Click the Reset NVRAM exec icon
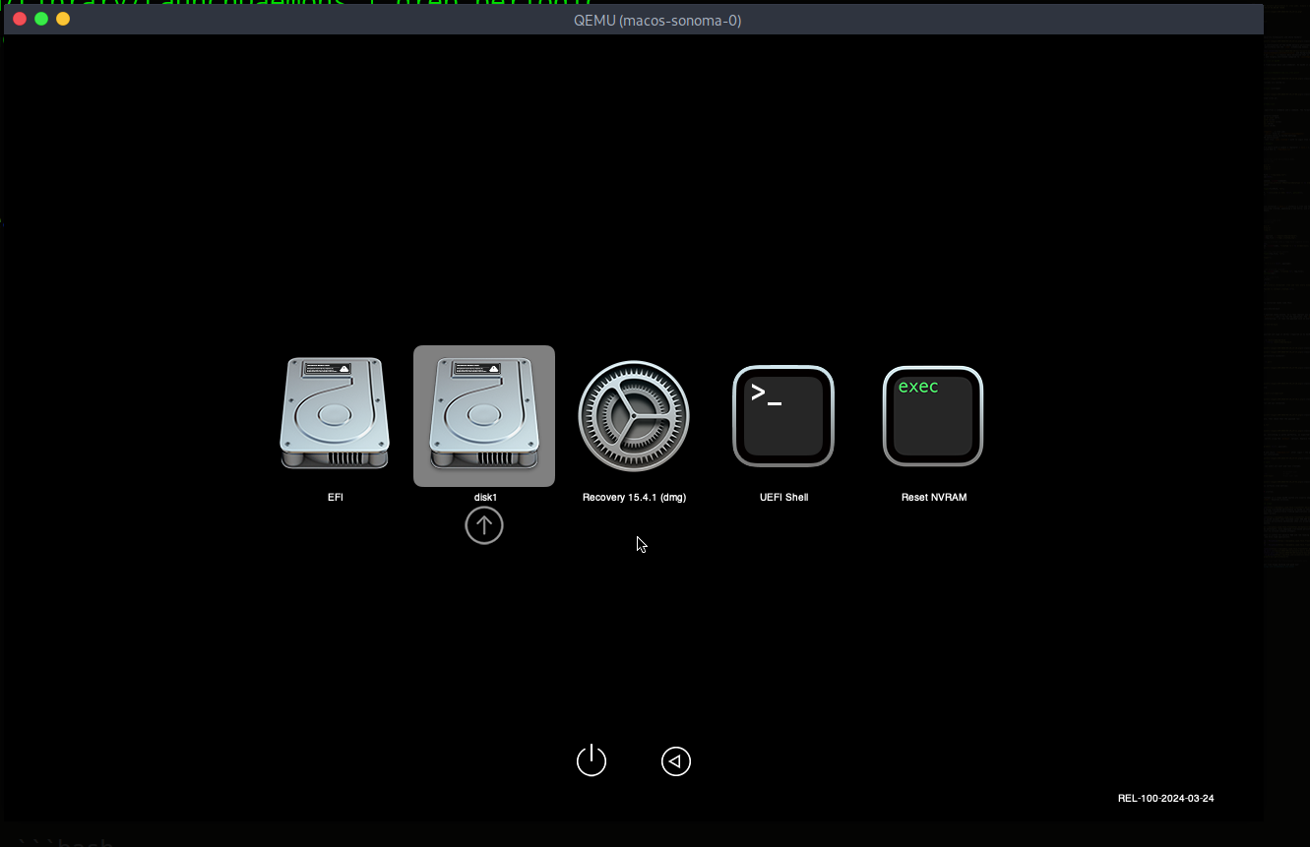This screenshot has width=1310, height=847. 933,416
